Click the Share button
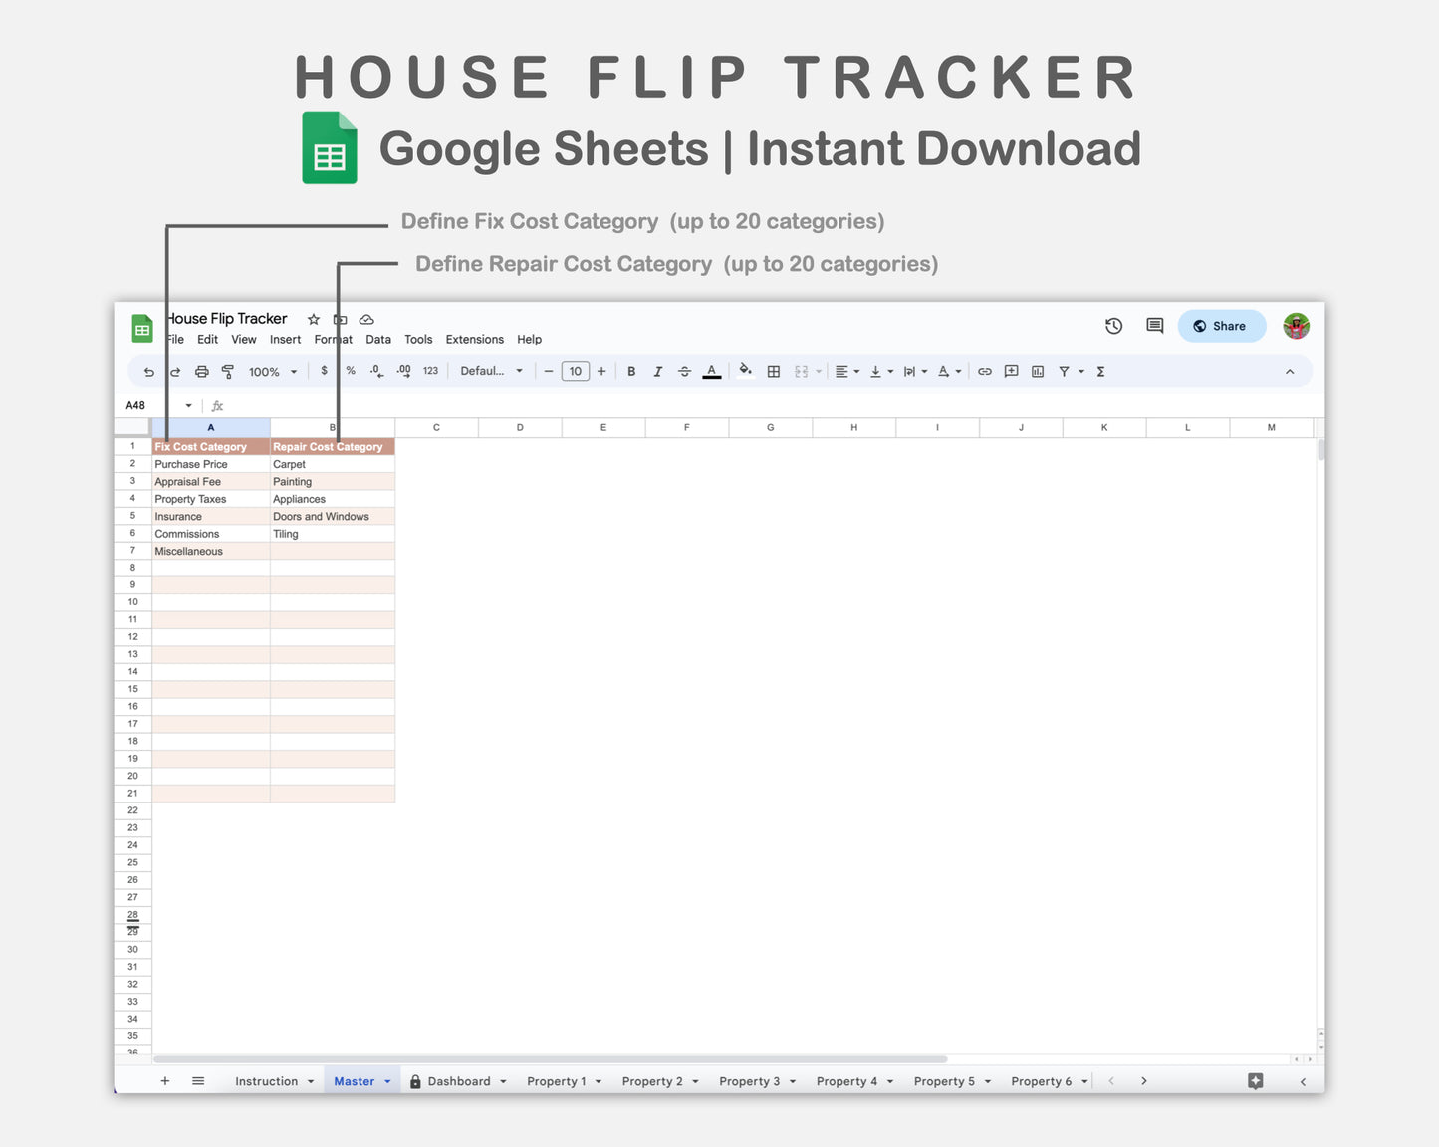This screenshot has width=1439, height=1147. [1222, 326]
